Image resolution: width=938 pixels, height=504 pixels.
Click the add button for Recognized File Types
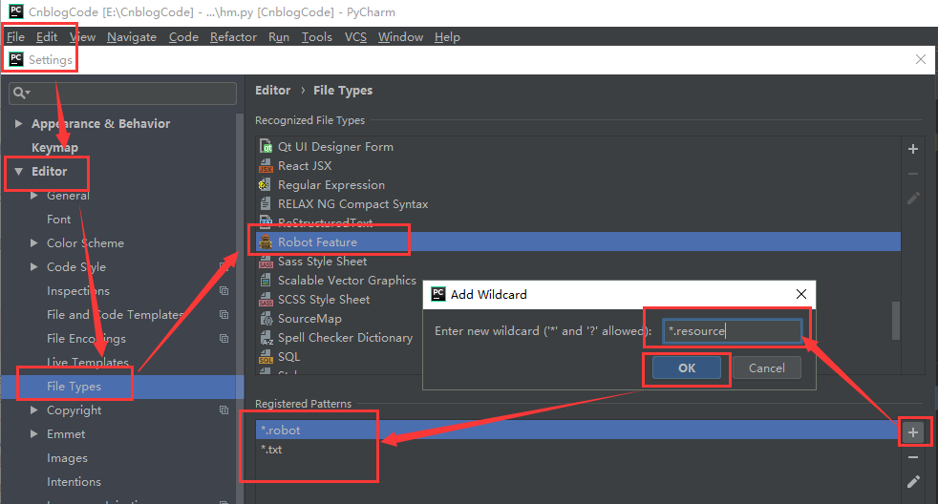pos(913,149)
